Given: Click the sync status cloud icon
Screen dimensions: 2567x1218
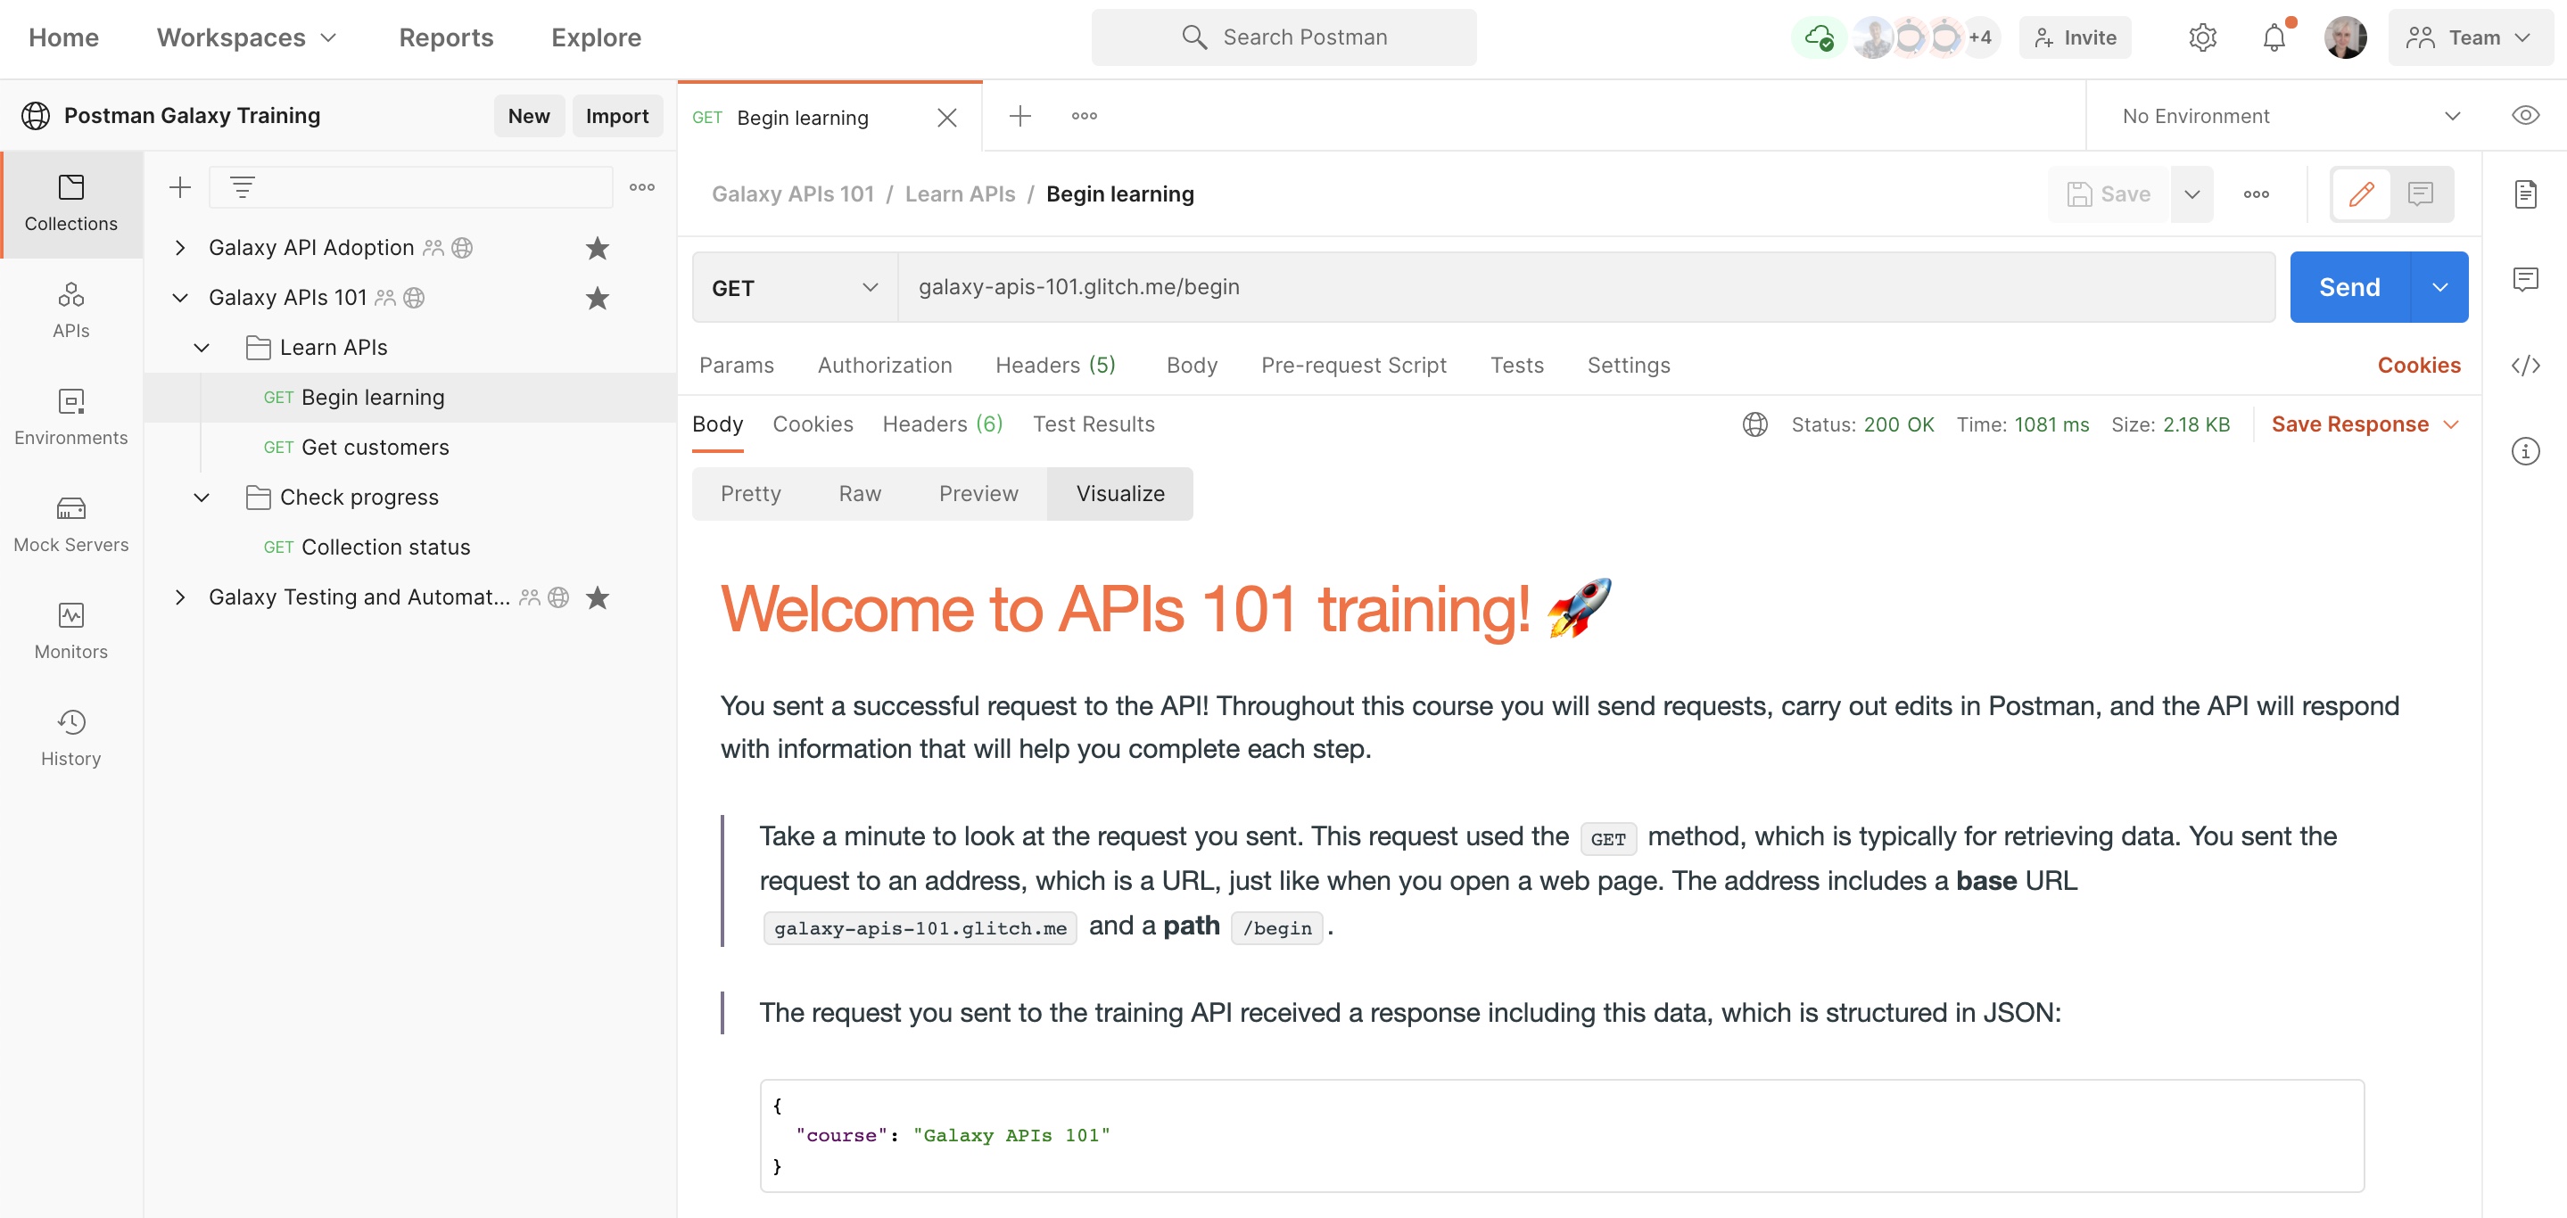Looking at the screenshot, I should coord(1819,37).
